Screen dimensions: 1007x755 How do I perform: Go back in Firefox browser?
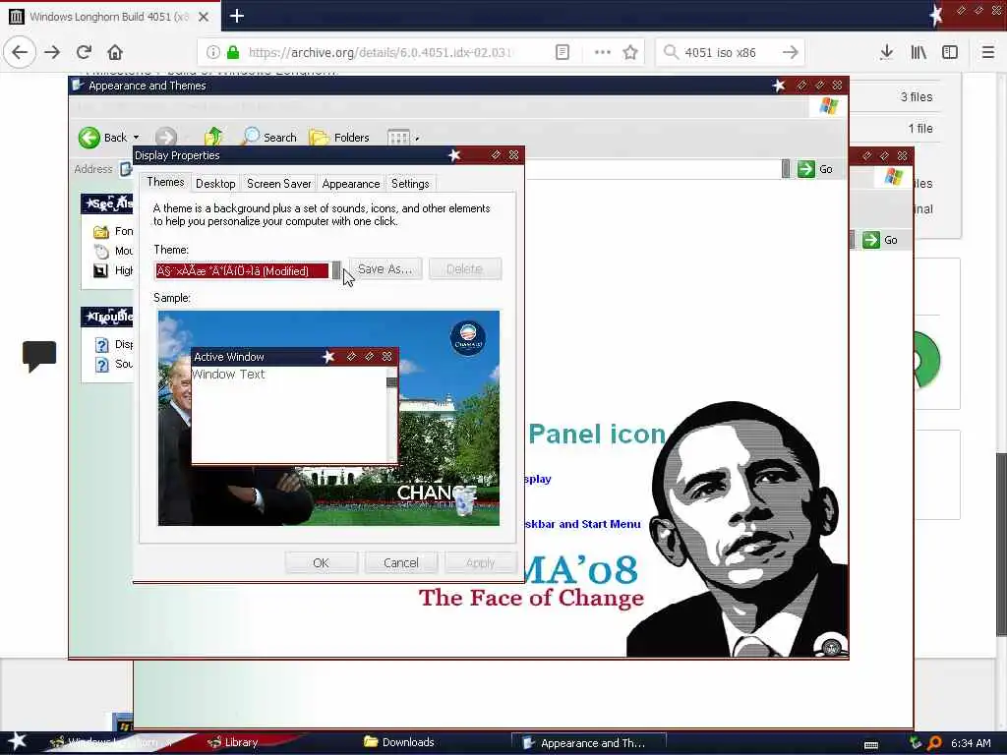point(20,52)
